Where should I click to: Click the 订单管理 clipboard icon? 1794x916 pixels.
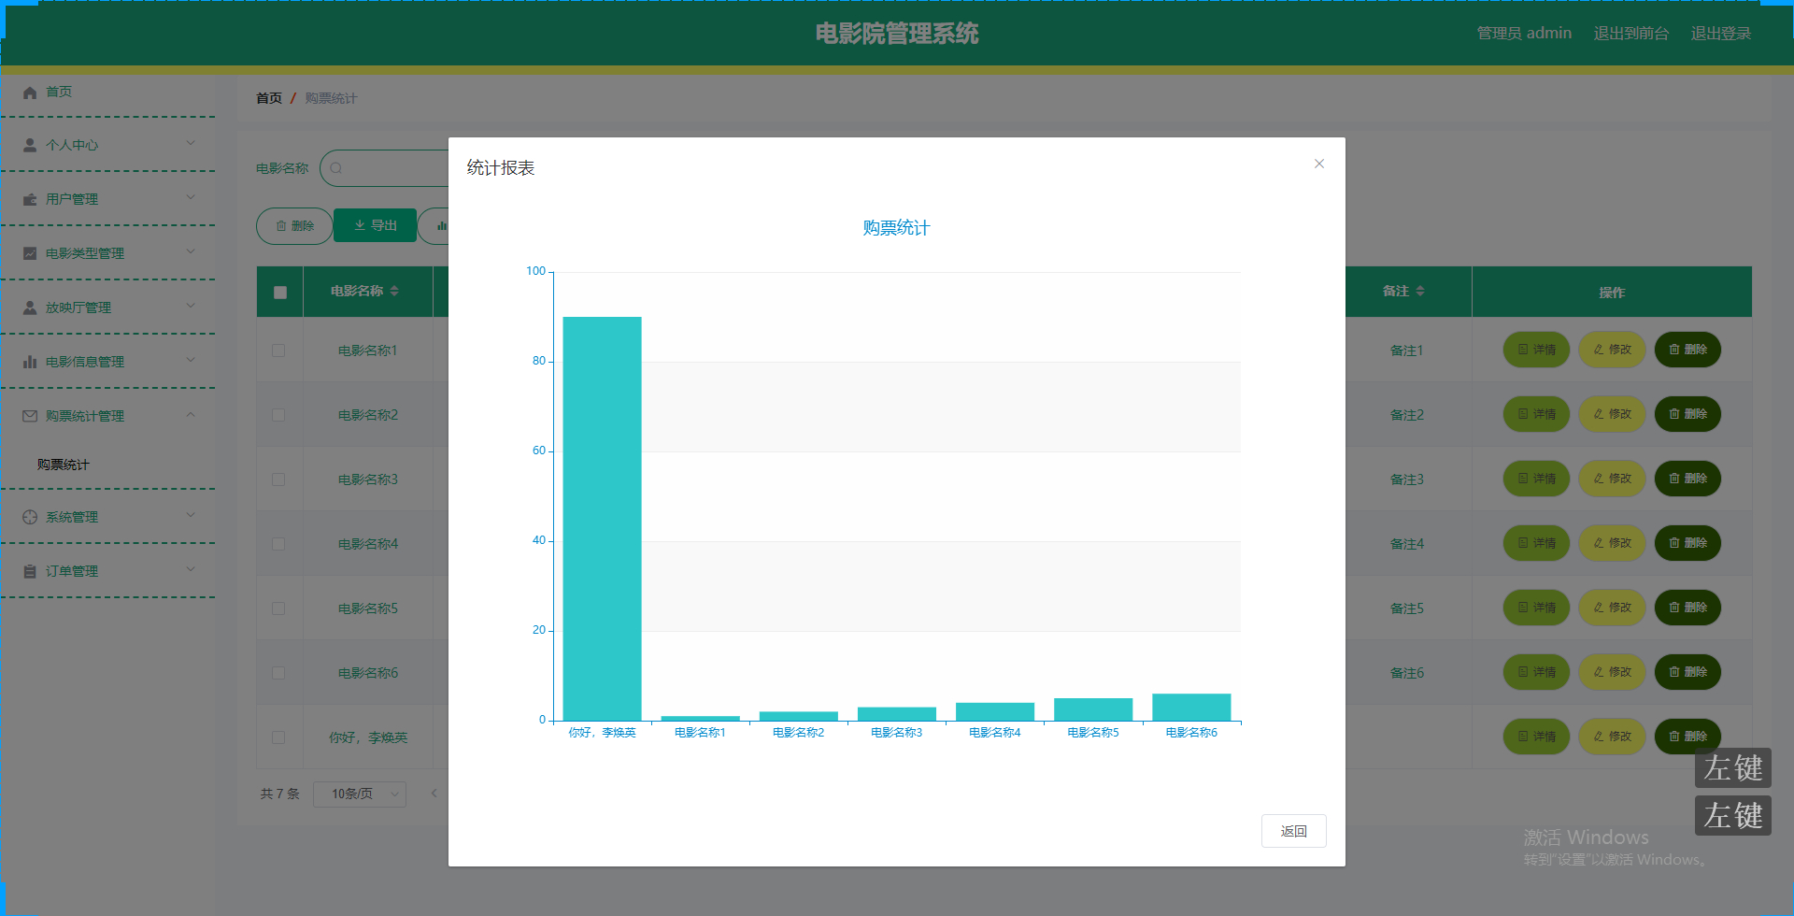[30, 571]
